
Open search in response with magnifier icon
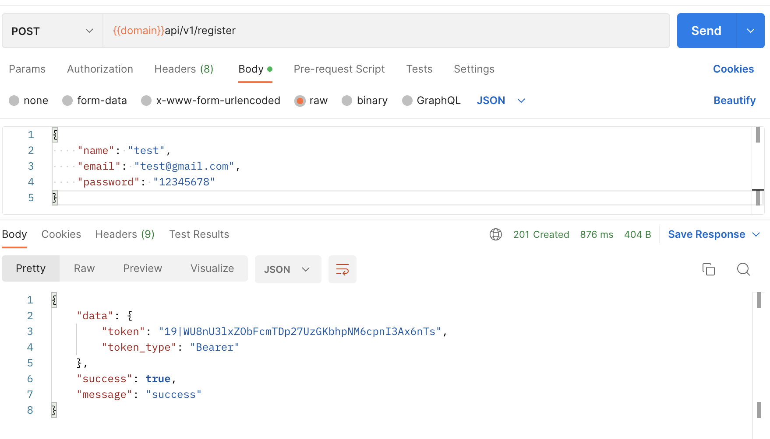pyautogui.click(x=743, y=269)
